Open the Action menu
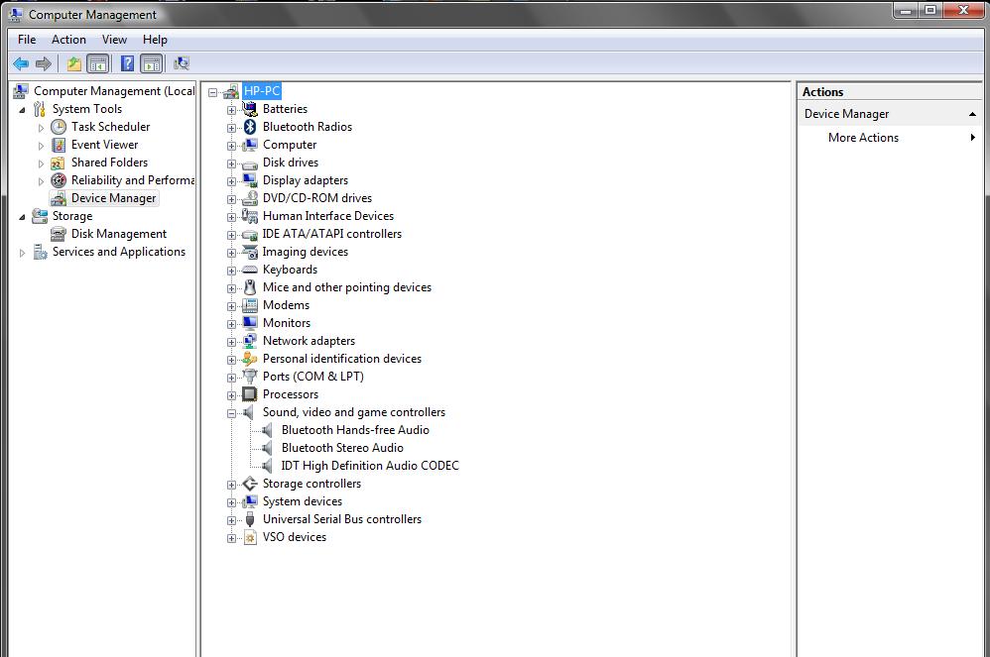 (x=68, y=40)
